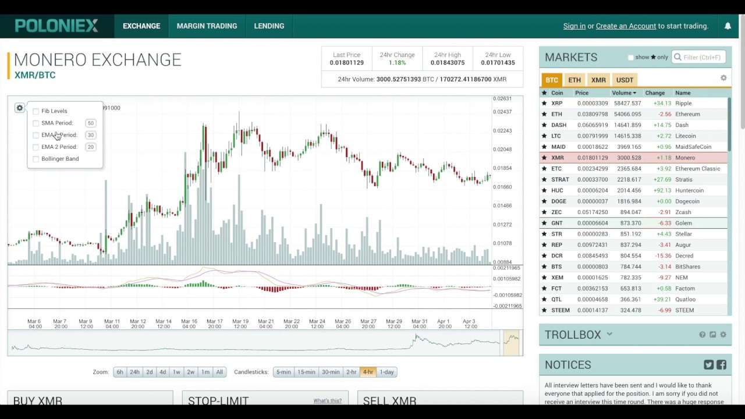Open the Exchange menu item
Screen dimensions: 745x419
(x=141, y=26)
